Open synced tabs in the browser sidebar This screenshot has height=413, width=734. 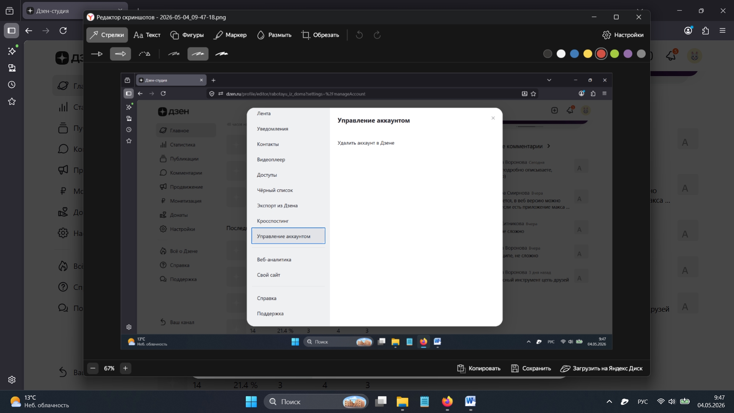[12, 68]
